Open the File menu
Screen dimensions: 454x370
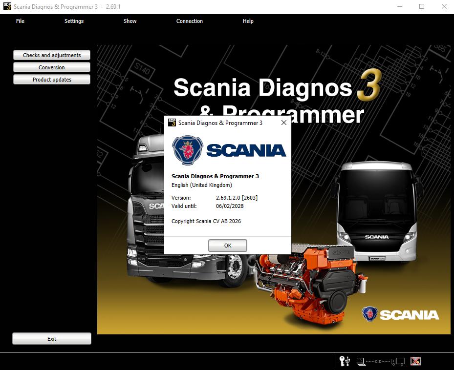point(20,21)
